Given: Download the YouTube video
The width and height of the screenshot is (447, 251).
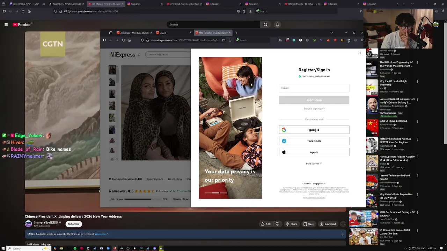Looking at the screenshot, I should (328, 224).
